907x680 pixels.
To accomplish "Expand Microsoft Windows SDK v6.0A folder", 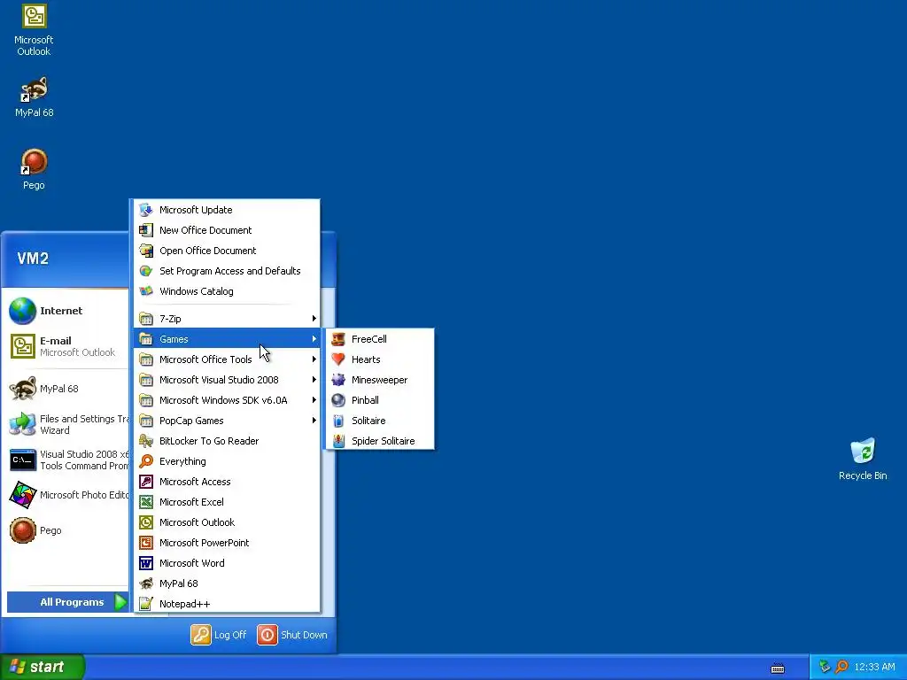I will (x=227, y=400).
